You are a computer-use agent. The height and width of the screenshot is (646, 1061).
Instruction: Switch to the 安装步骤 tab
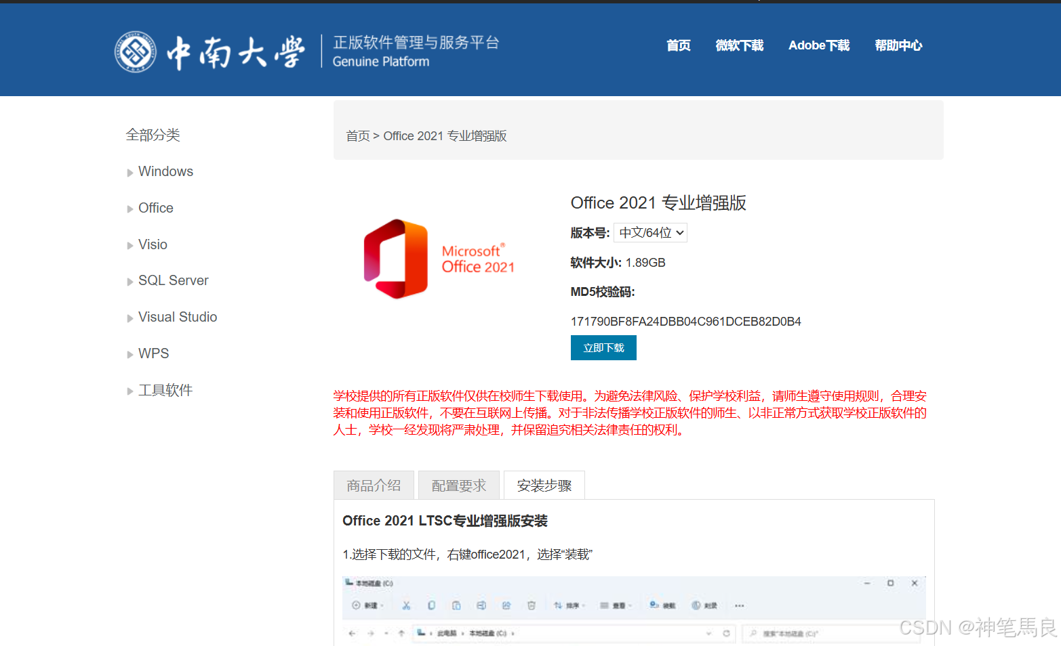point(544,486)
